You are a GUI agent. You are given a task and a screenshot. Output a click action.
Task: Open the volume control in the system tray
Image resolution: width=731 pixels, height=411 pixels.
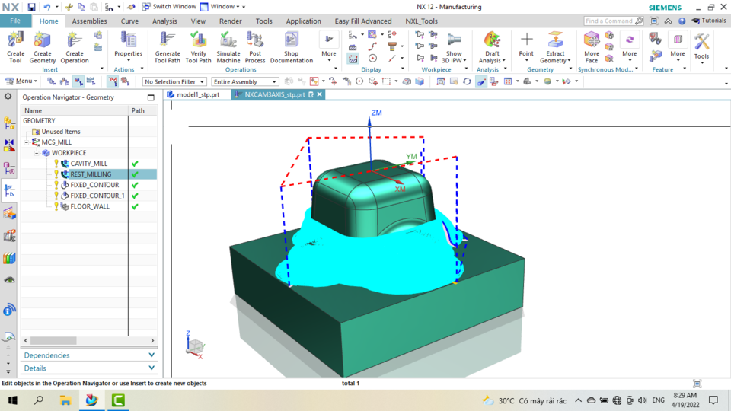click(x=643, y=400)
